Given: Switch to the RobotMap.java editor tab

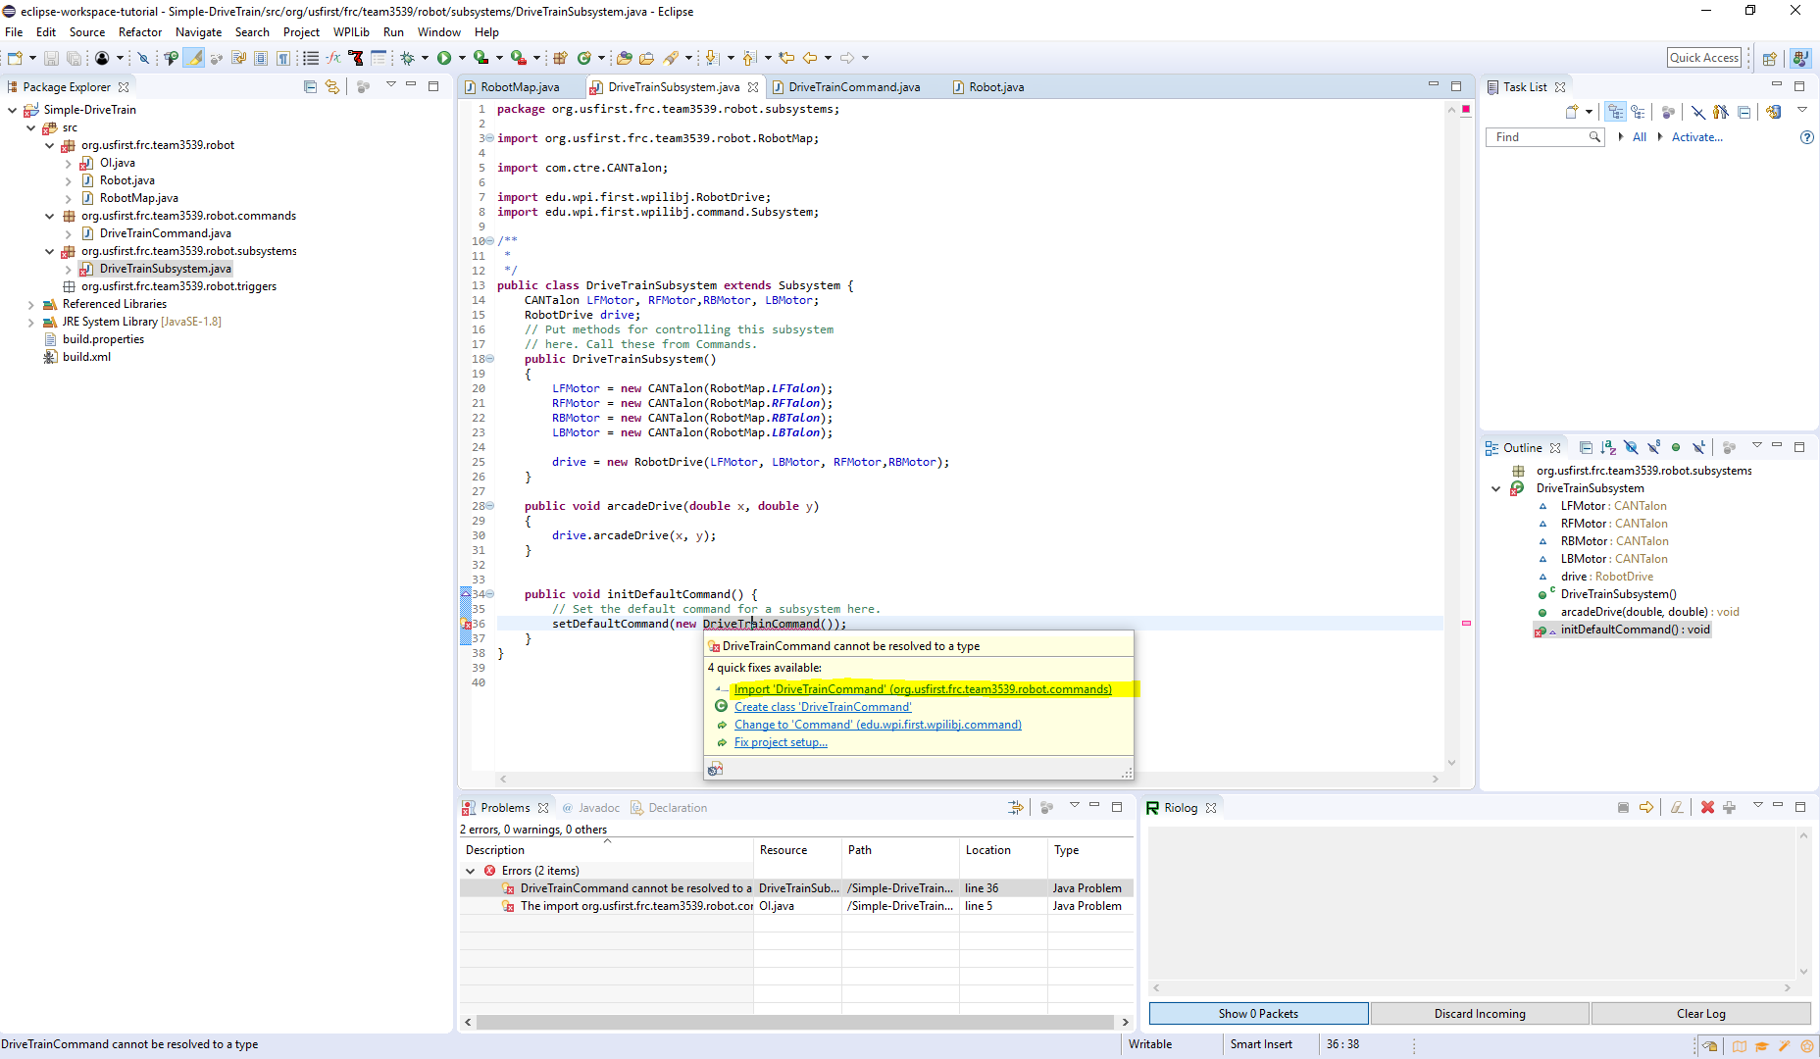Looking at the screenshot, I should point(520,86).
